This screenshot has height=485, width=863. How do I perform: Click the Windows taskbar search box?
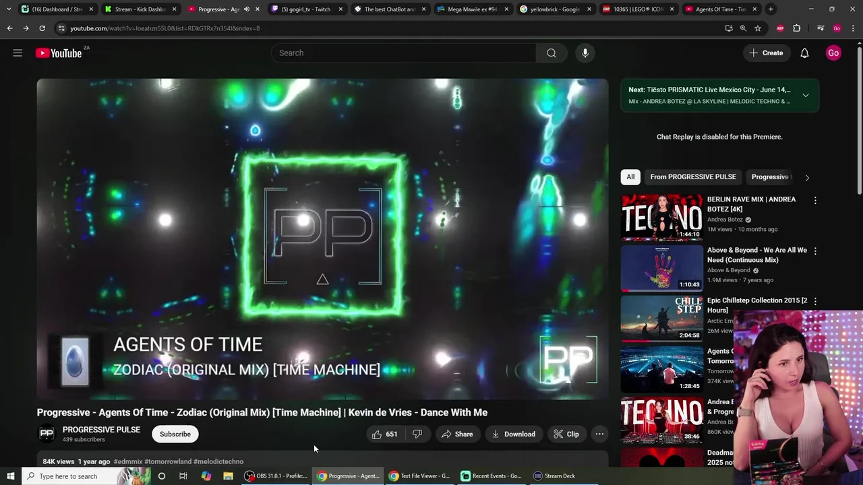point(86,476)
